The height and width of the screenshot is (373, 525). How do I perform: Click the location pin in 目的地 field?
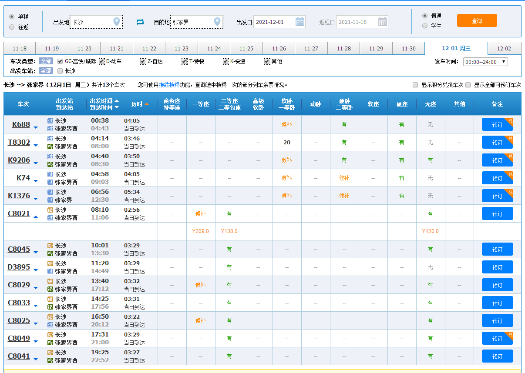[217, 22]
